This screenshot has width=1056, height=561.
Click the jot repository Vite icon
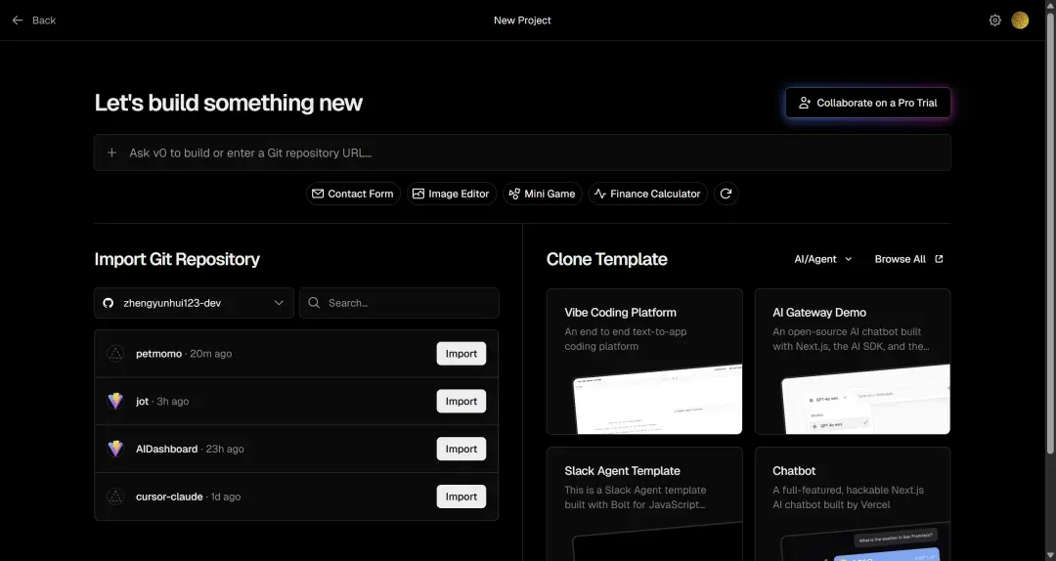click(115, 402)
